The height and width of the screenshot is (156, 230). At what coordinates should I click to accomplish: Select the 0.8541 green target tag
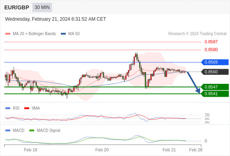[215, 94]
